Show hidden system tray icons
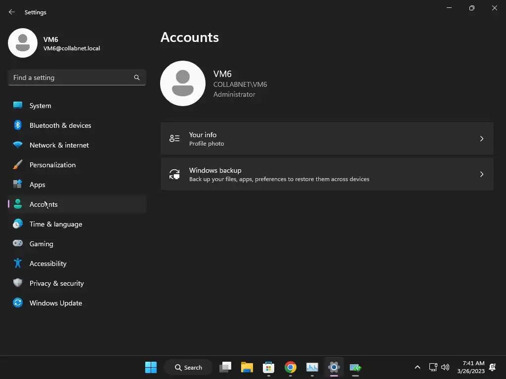The image size is (506, 379). 417,367
